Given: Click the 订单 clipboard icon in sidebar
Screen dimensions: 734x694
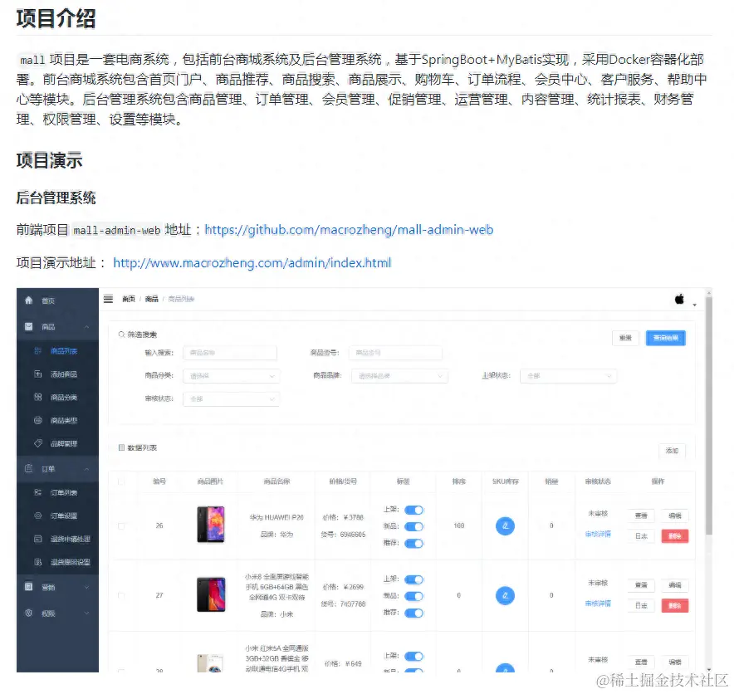Looking at the screenshot, I should [x=29, y=468].
